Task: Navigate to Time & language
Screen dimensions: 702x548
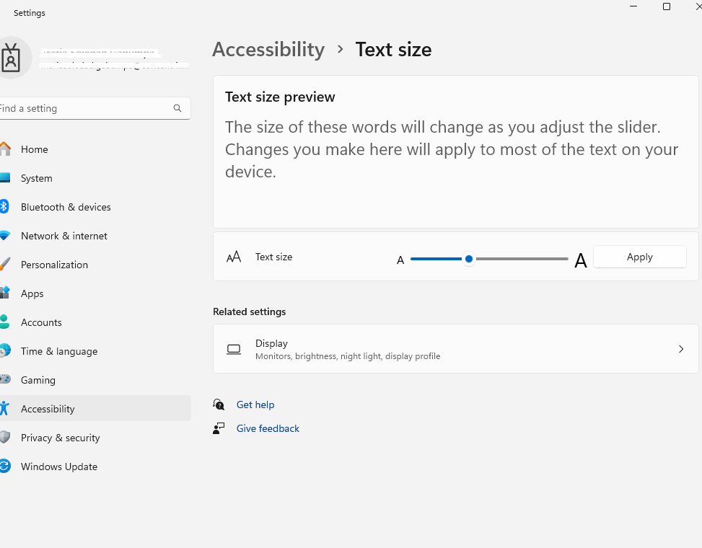Action: coord(59,351)
